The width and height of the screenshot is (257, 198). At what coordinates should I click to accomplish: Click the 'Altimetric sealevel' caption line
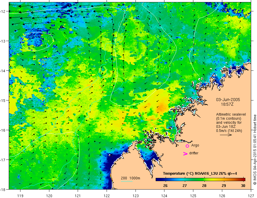[231, 114]
